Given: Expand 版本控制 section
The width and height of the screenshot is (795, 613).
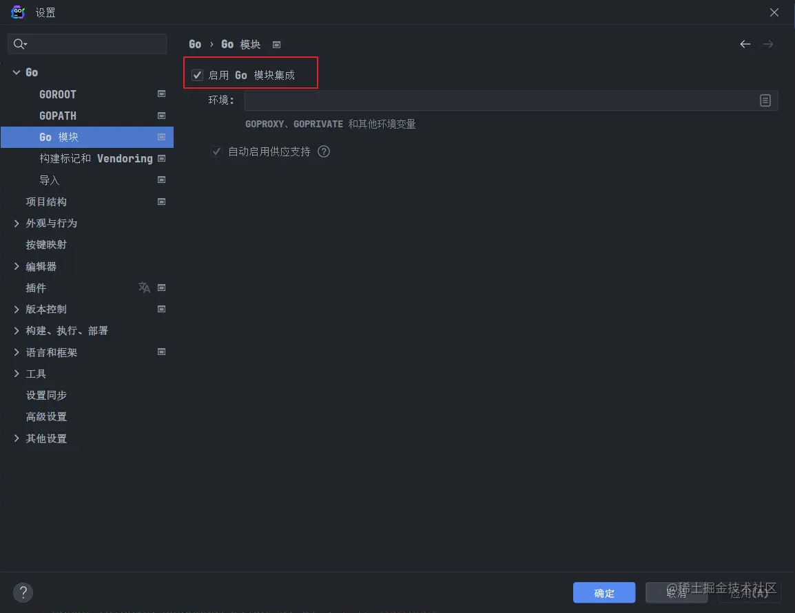Looking at the screenshot, I should tap(17, 310).
